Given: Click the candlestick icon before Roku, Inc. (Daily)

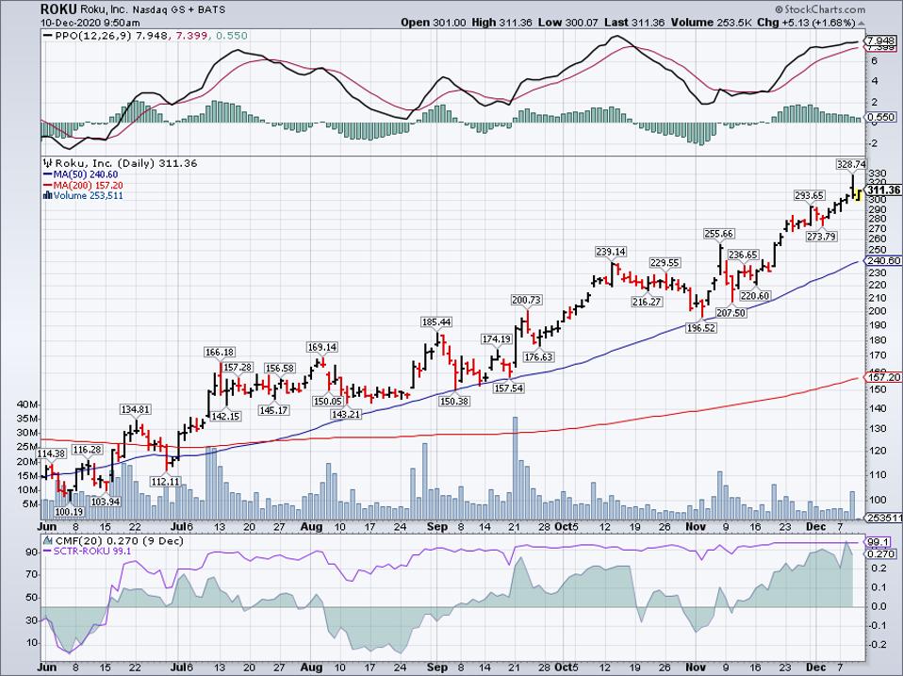Looking at the screenshot, I should pos(47,163).
